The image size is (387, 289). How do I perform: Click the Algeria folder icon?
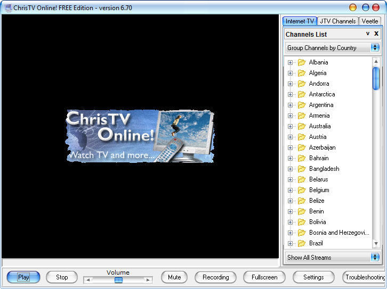[301, 73]
